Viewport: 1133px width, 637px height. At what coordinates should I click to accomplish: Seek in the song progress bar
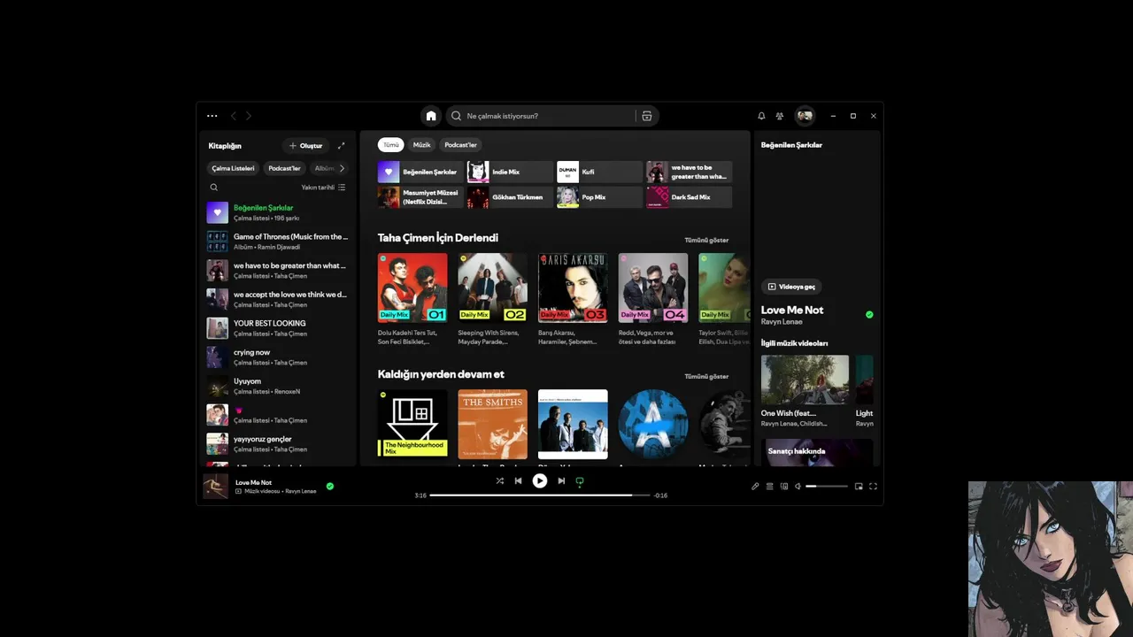(540, 495)
